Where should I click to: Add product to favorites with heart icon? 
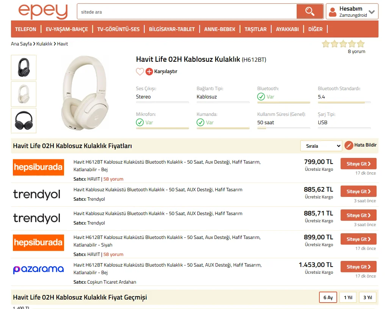coord(140,72)
